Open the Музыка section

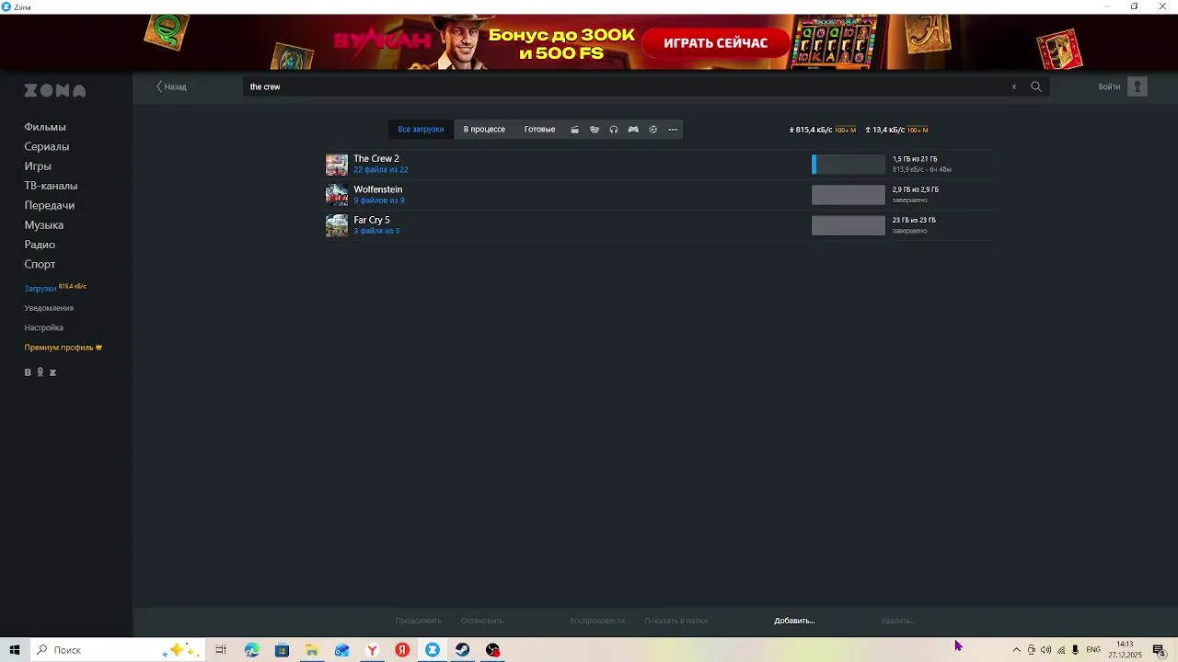pyautogui.click(x=44, y=225)
